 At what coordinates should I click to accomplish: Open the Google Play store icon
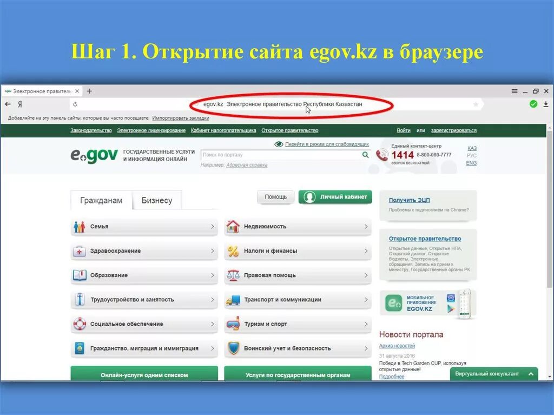(x=451, y=308)
